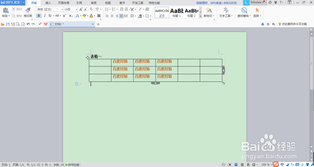Apply character shading with gray A icon

click(99, 16)
